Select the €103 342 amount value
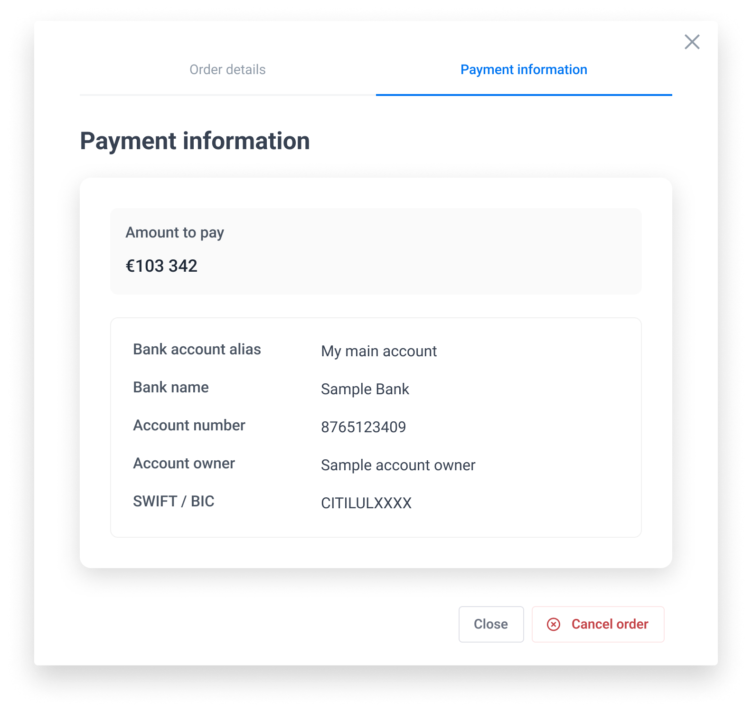 [161, 266]
